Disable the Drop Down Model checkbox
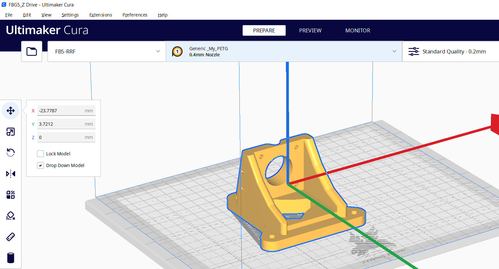The width and height of the screenshot is (499, 269). coord(40,165)
